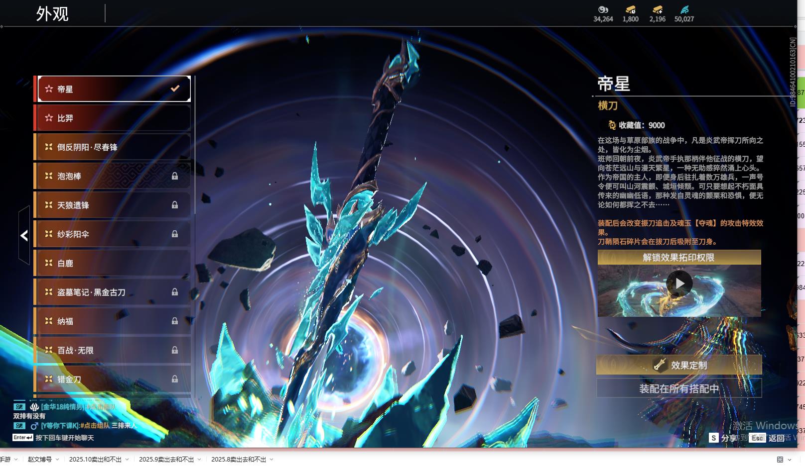
Task: Select the 纳福 skin
Action: pos(113,321)
